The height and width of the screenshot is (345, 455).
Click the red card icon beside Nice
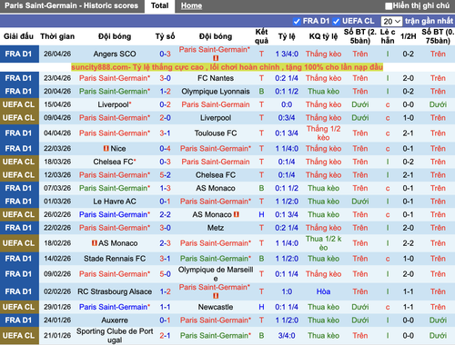106,149
